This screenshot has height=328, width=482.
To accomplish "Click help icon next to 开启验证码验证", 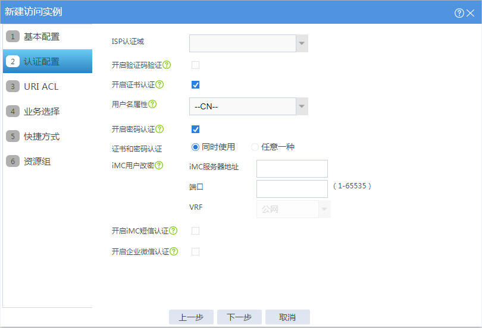I will [x=167, y=65].
